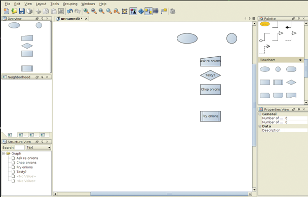This screenshot has width=308, height=197.
Task: Open the Text dropdown in Structure View
Action: pos(38,147)
